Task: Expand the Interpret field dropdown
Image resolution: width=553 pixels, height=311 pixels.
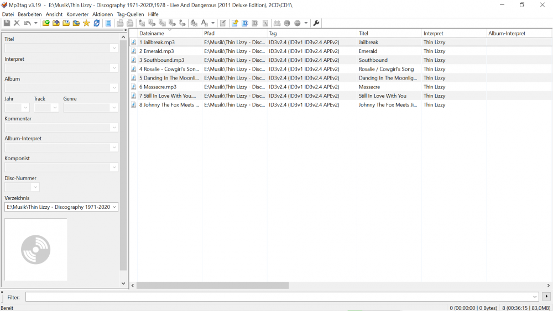Action: click(x=114, y=68)
